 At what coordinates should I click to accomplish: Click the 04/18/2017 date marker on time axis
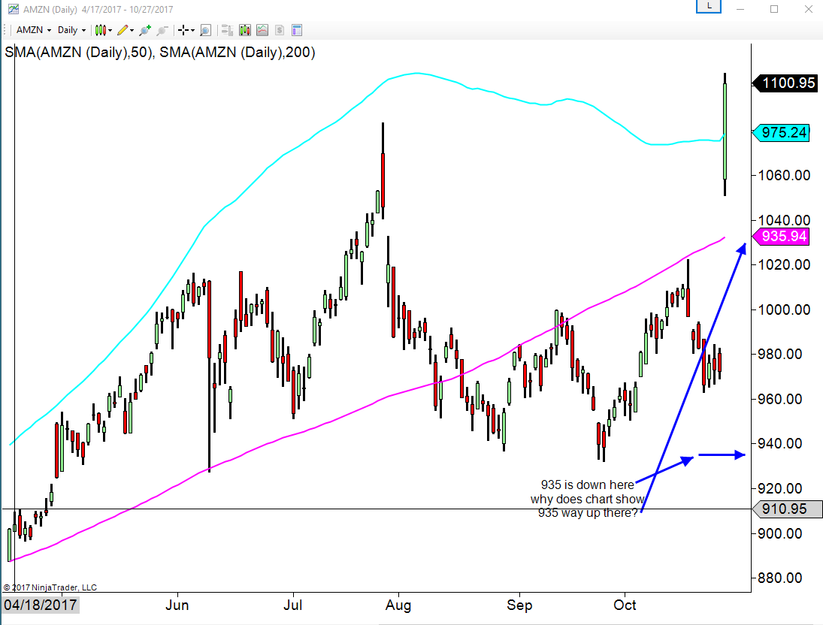[x=41, y=605]
